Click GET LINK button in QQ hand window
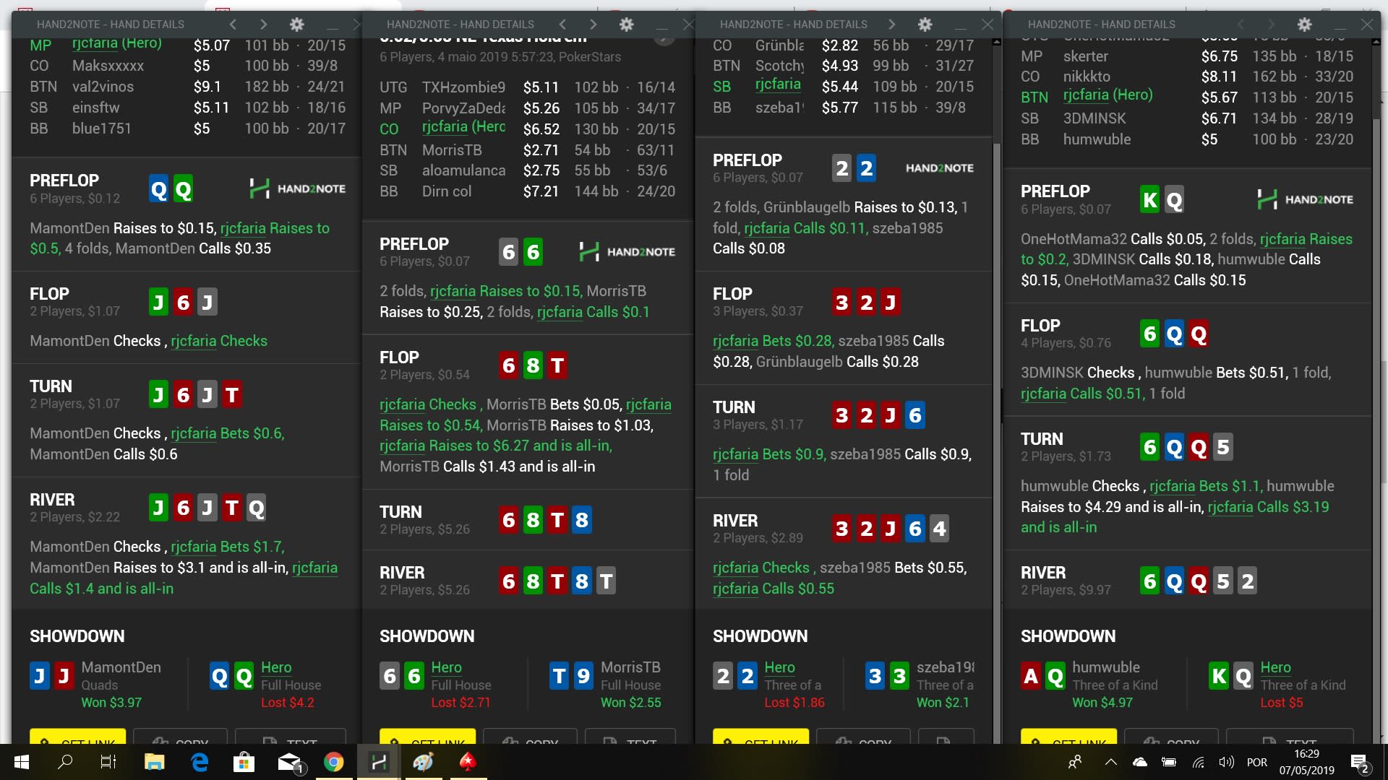Screen dimensions: 1388x780 tap(77, 737)
